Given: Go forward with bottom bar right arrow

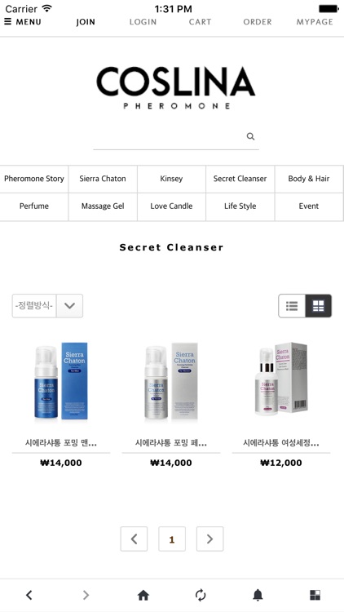Looking at the screenshot, I should point(86,595).
